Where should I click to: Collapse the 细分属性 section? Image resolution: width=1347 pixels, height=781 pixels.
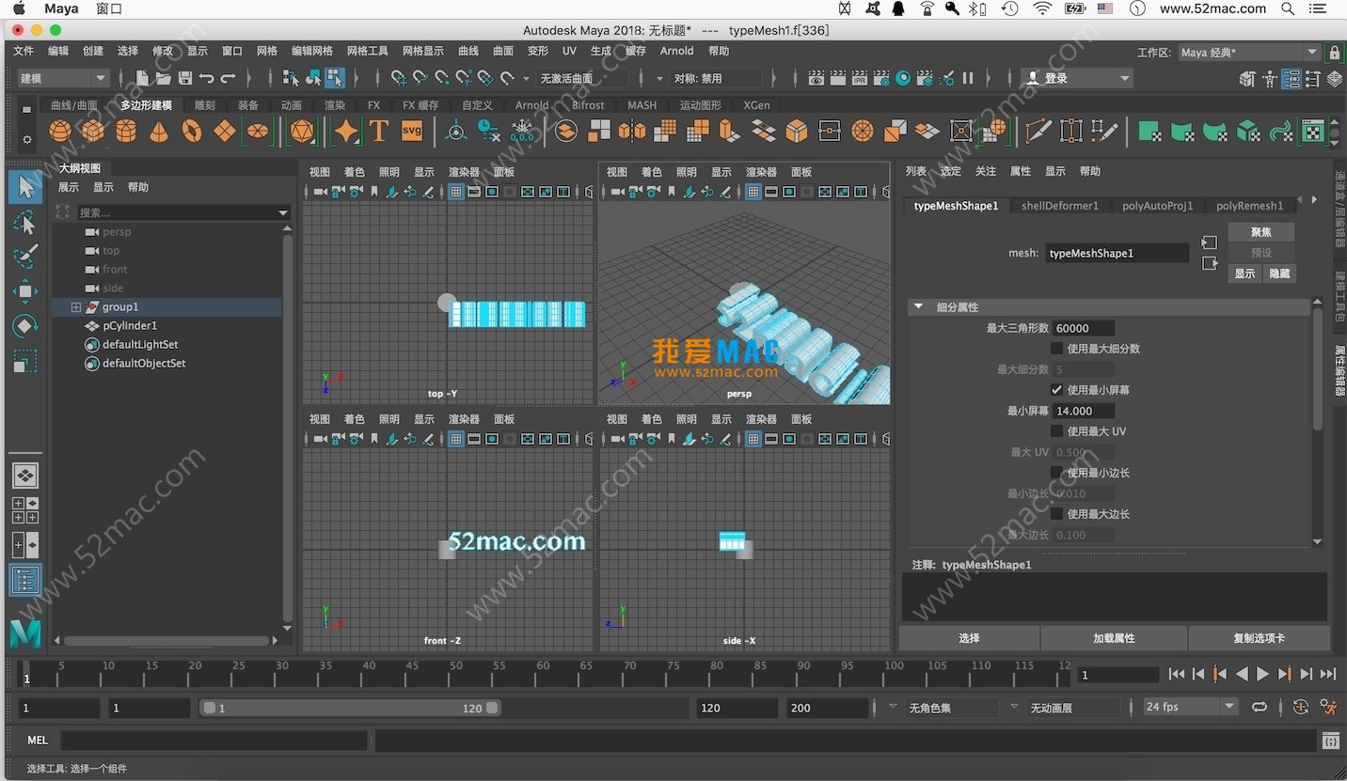(x=919, y=307)
